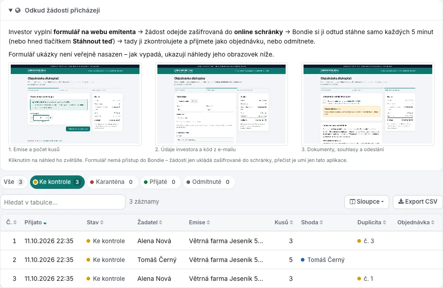Open duplicate link 'č. 1' in row 3
Screen dimensions: 443x288
[365, 279]
